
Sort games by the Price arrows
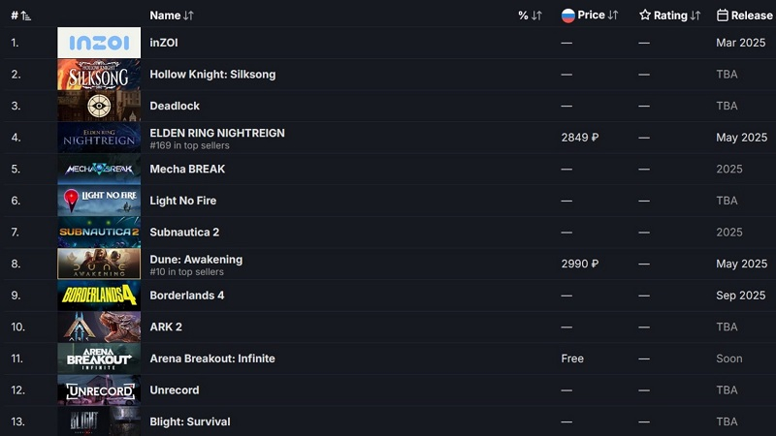(x=613, y=16)
